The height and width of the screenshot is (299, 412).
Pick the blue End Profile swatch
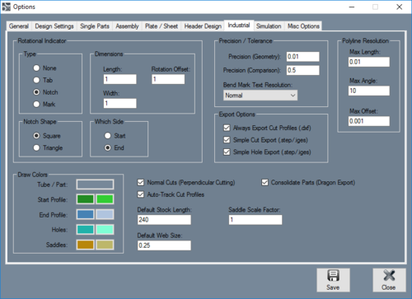[85, 214]
